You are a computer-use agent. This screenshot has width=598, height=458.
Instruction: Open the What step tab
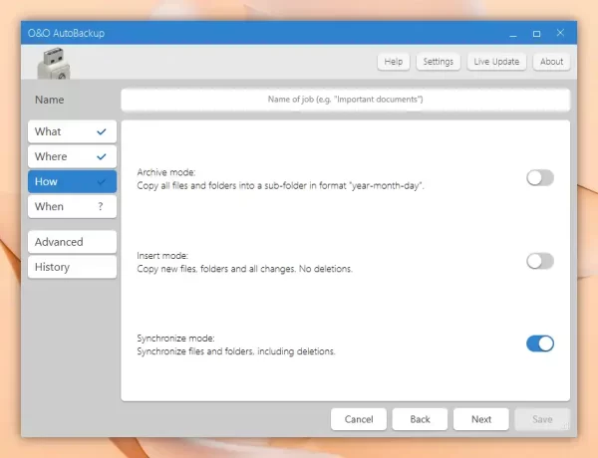[x=72, y=131]
